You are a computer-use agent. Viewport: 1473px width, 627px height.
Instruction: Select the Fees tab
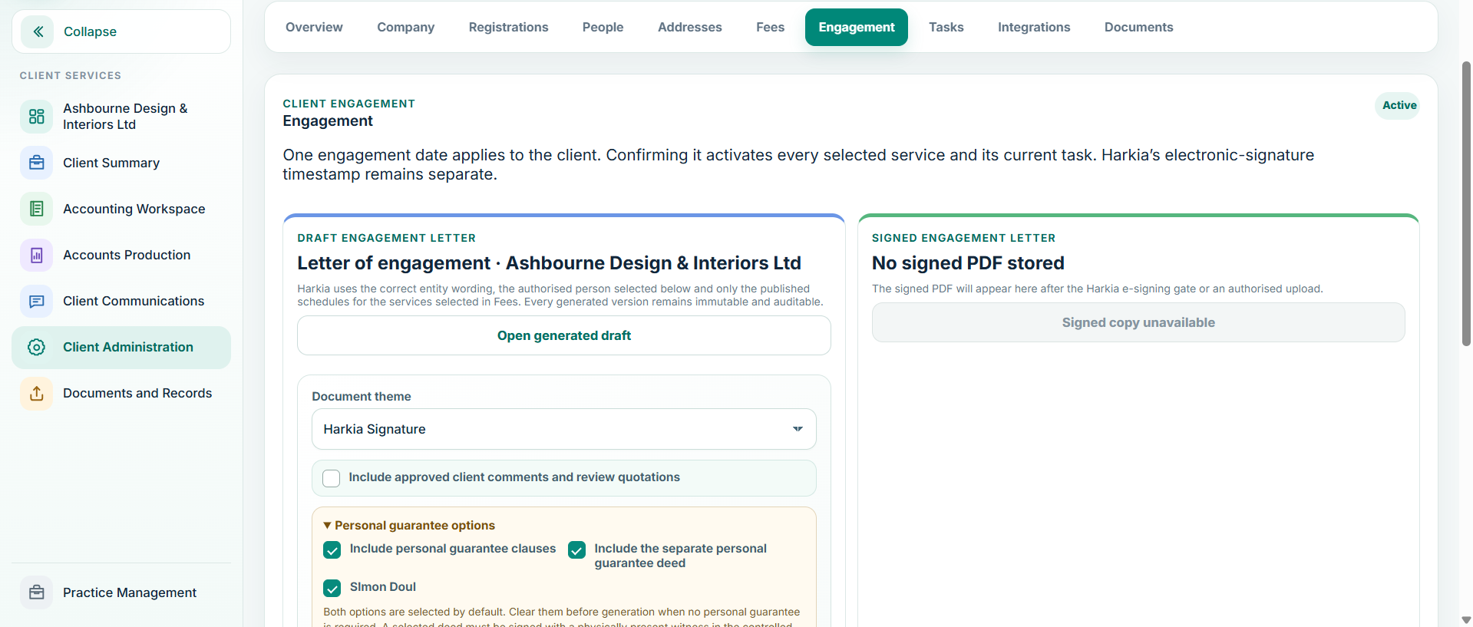770,27
